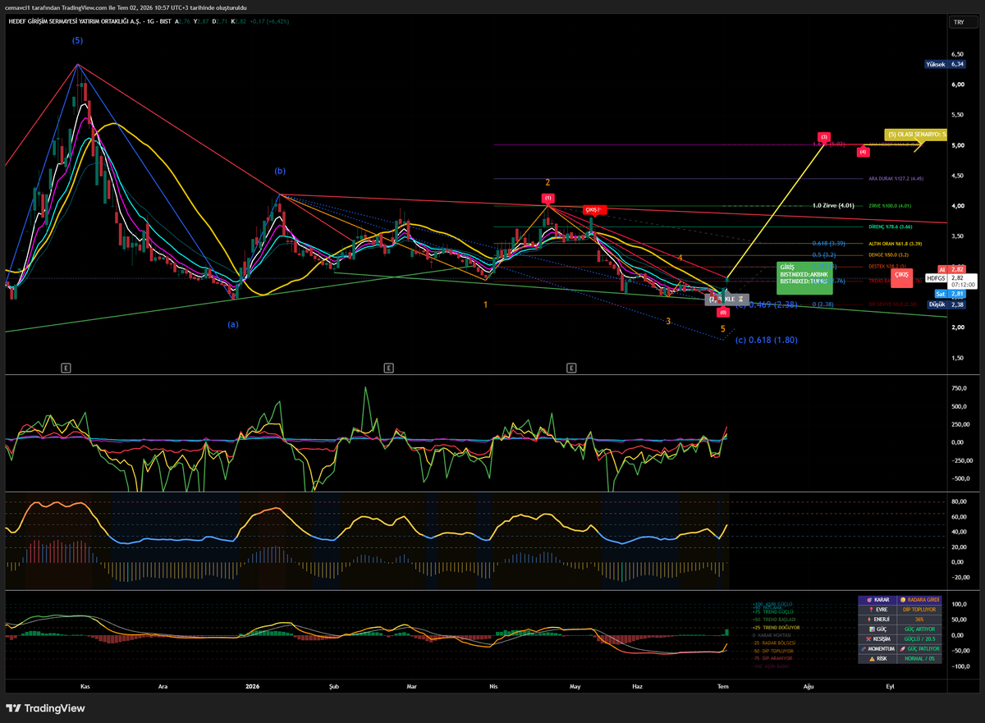Open the TRY currency selector
Image resolution: width=985 pixels, height=723 pixels.
coord(957,22)
